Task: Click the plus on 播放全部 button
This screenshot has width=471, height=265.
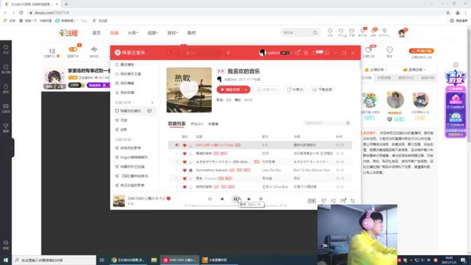Action: (x=246, y=90)
